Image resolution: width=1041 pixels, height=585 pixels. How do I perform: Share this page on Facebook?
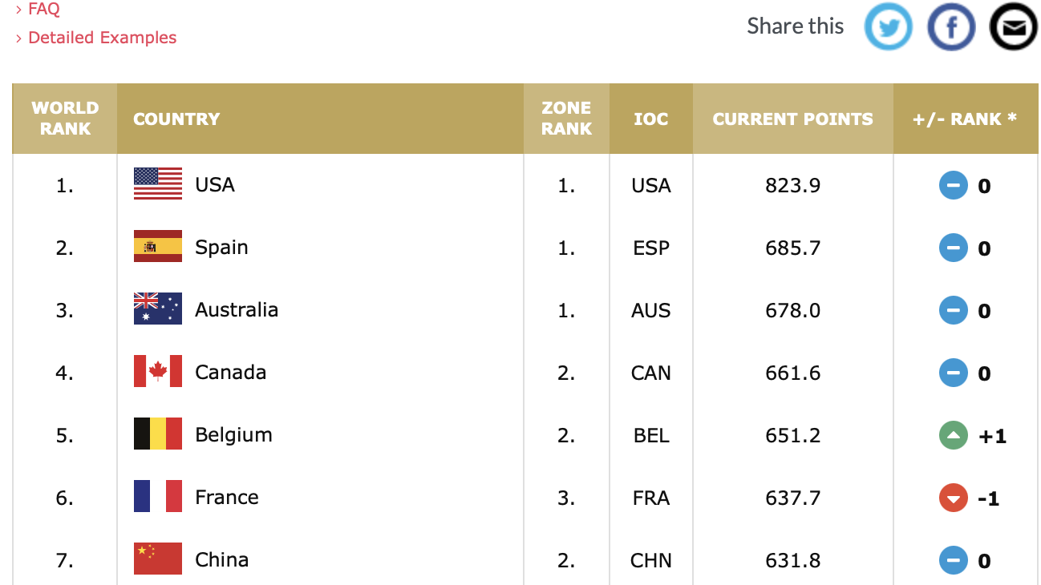coord(951,27)
